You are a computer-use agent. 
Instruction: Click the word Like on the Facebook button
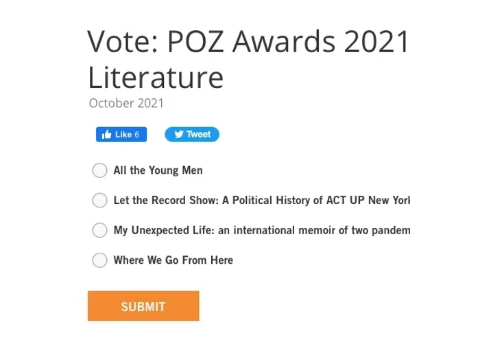[x=123, y=135]
